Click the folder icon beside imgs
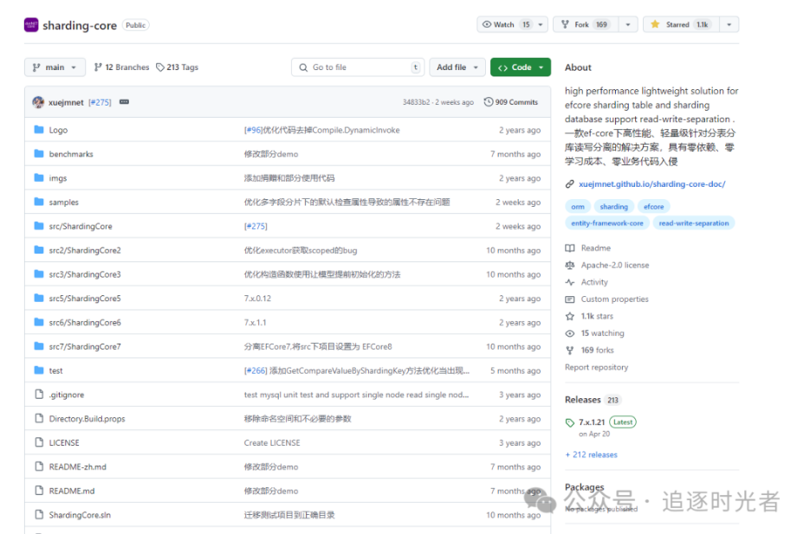The width and height of the screenshot is (797, 534). pos(39,177)
